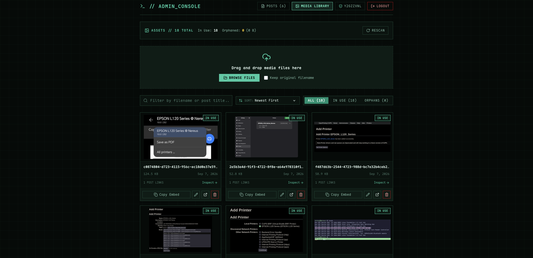Click pencil rename icon for c0874804
Image resolution: width=533 pixels, height=258 pixels.
click(196, 195)
